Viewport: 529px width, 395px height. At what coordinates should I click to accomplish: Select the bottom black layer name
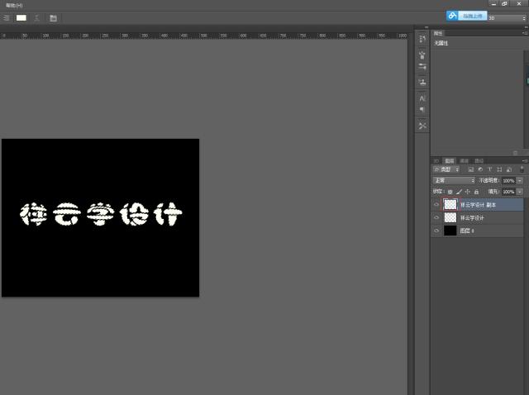pyautogui.click(x=467, y=231)
